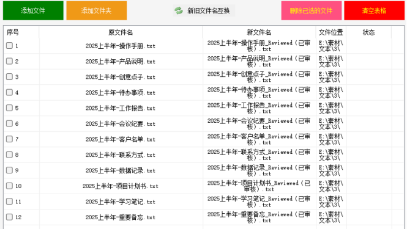Select the checkbox for row 10
The width and height of the screenshot is (407, 229).
coord(9,186)
